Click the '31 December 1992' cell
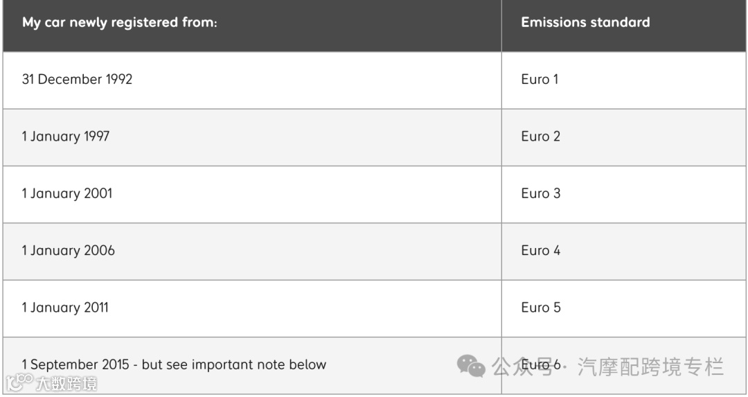The height and width of the screenshot is (397, 748). (x=77, y=79)
